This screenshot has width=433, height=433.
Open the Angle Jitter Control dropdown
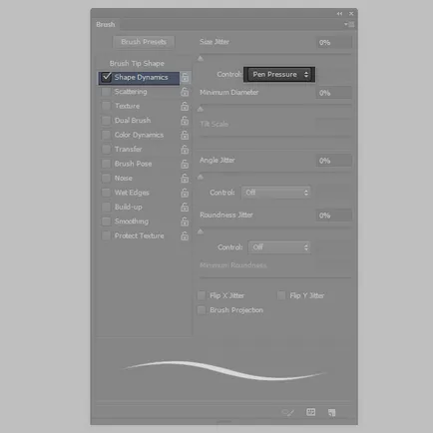click(x=276, y=193)
